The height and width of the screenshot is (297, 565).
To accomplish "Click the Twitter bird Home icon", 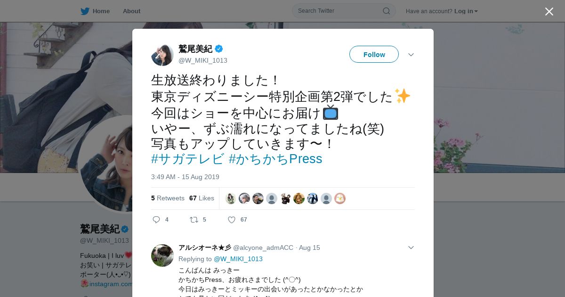I will [85, 11].
